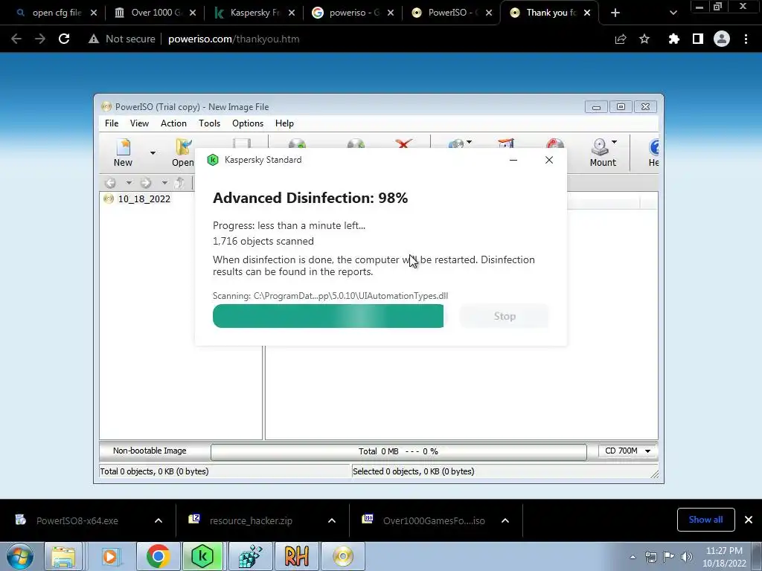This screenshot has width=762, height=571.
Task: Click the Kaspersky logo in dialog title
Action: 212,160
